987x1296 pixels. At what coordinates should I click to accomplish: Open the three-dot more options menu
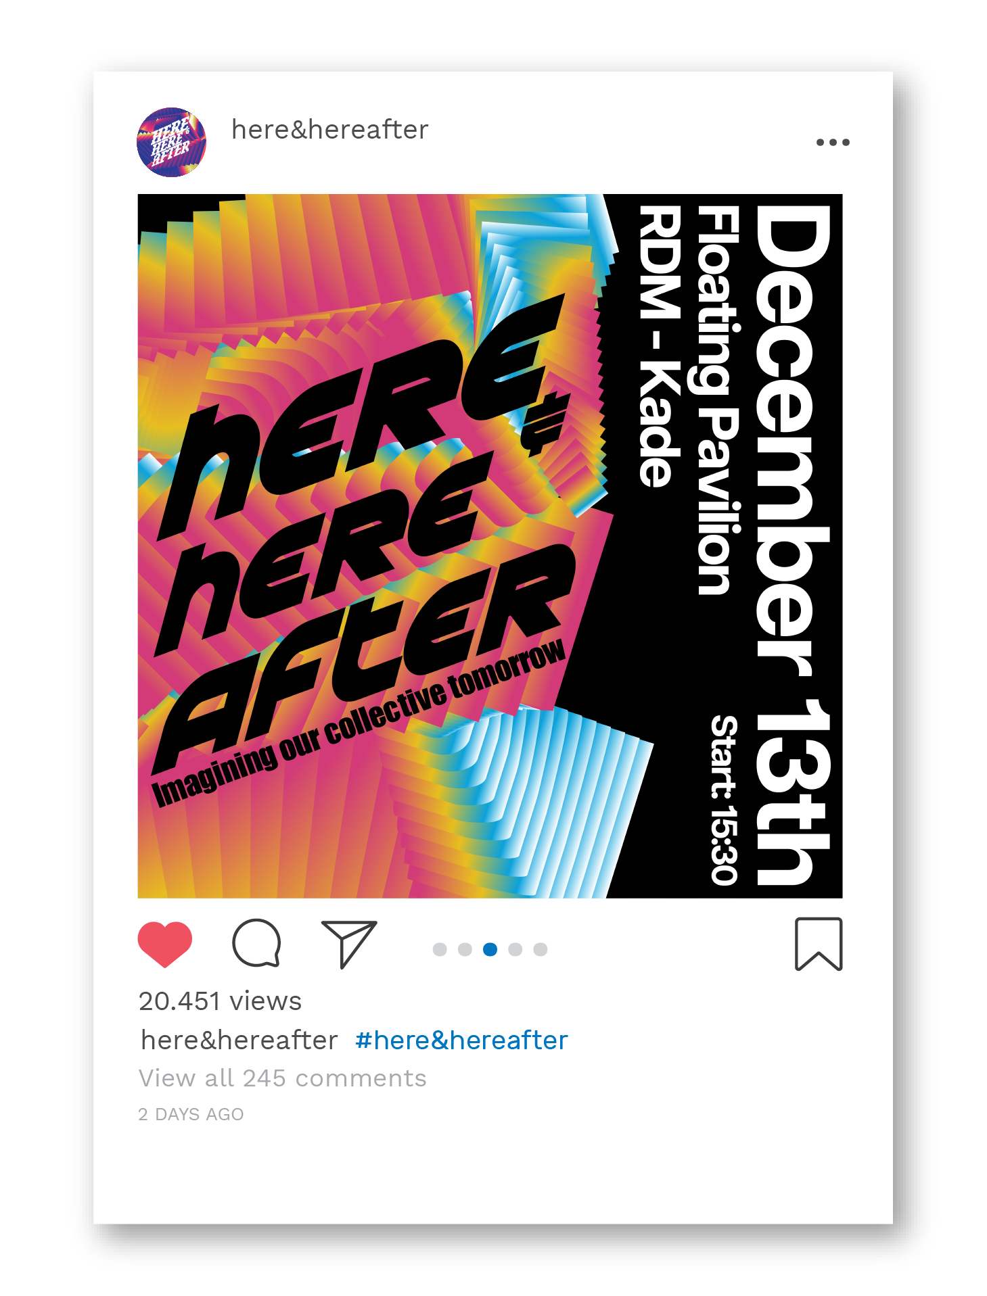833,142
